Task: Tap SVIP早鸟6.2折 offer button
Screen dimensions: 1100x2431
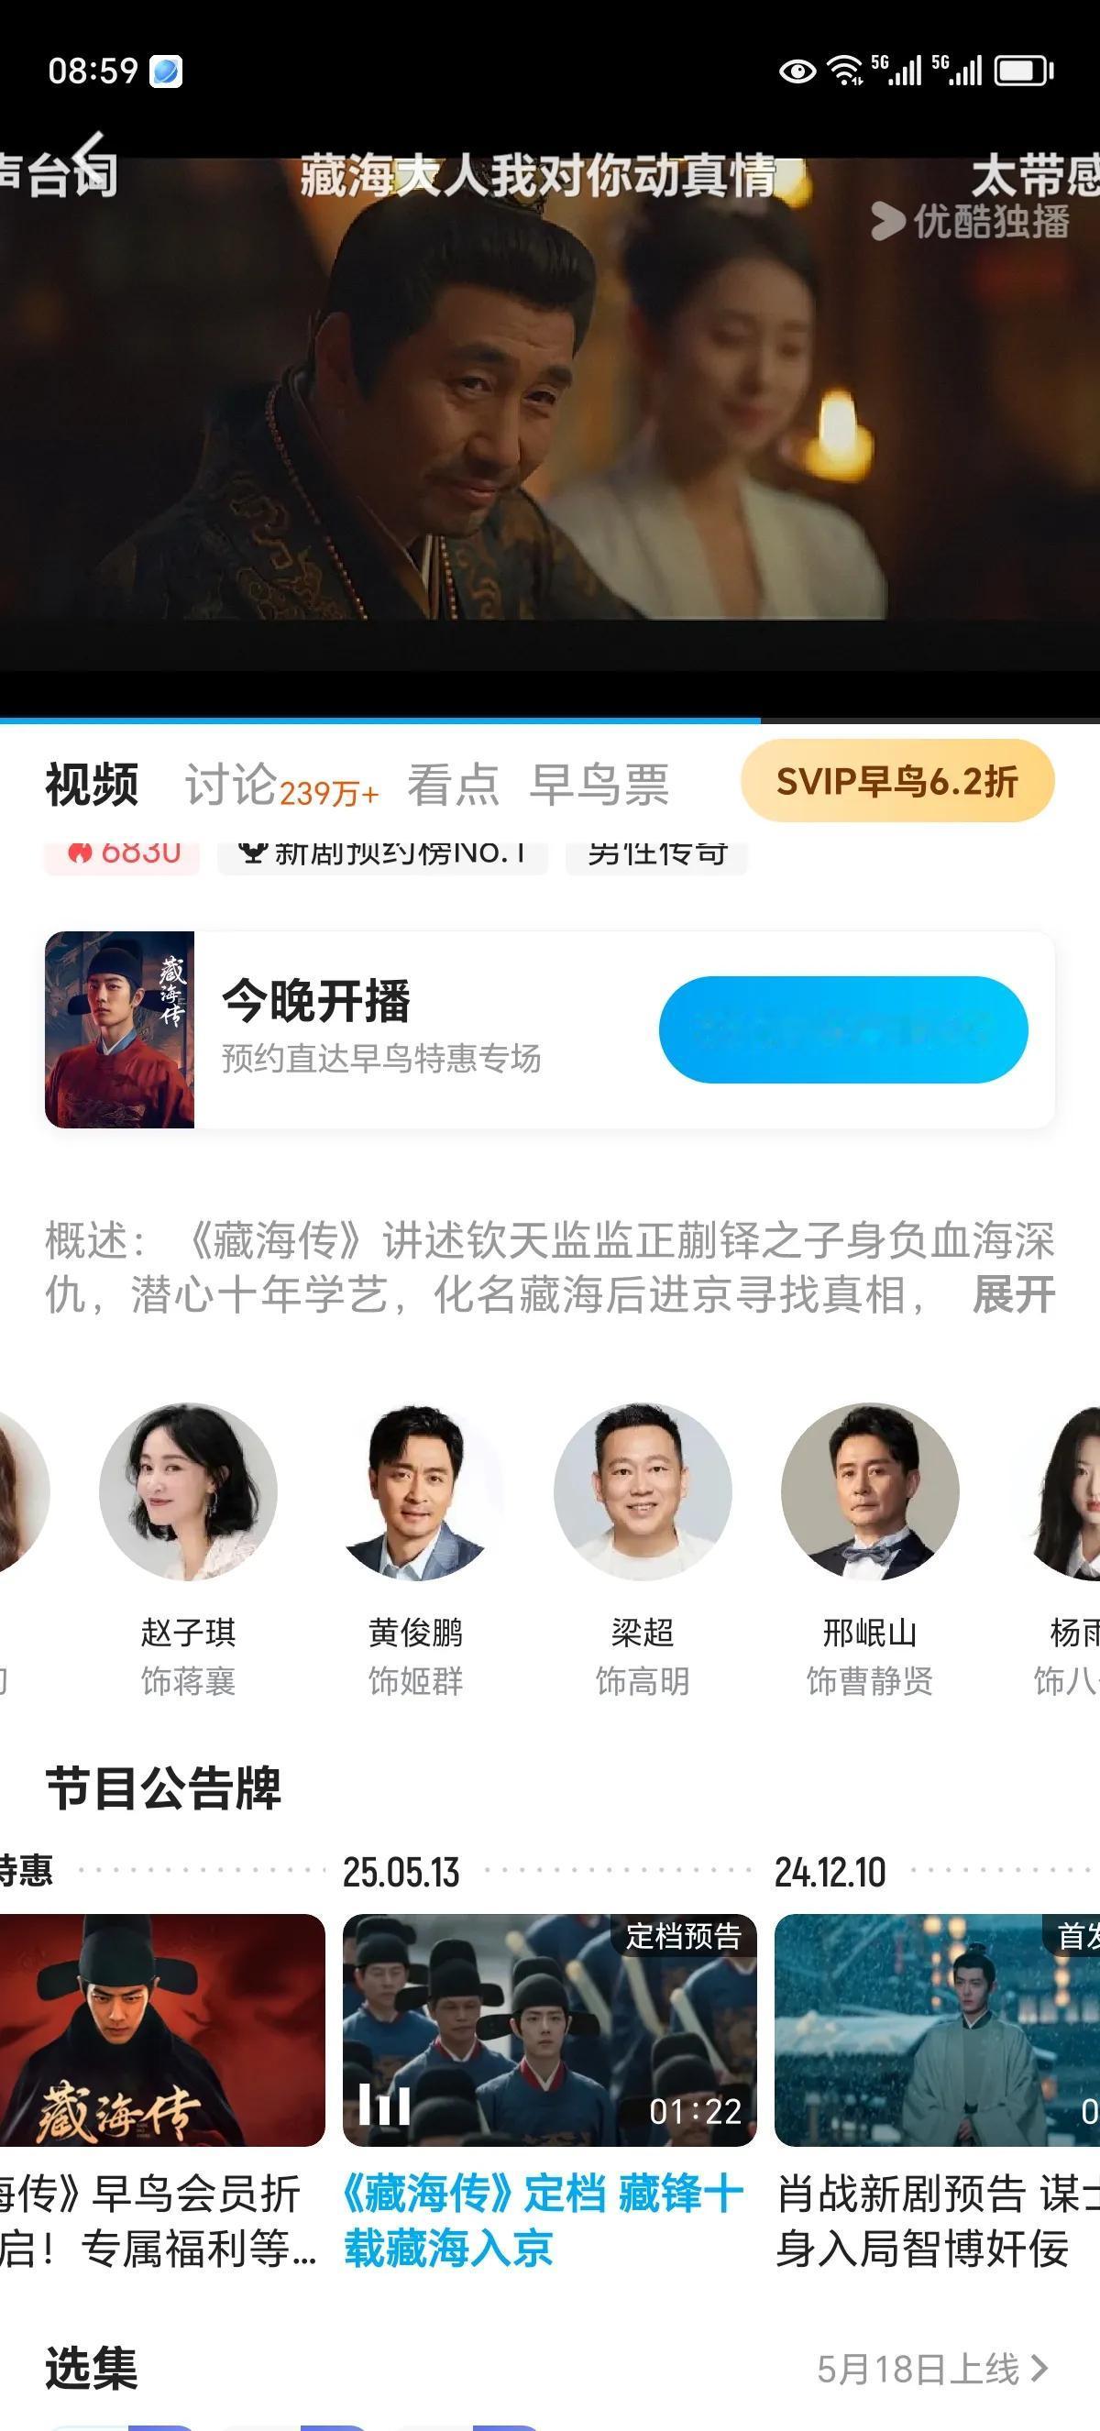Action: pyautogui.click(x=897, y=781)
